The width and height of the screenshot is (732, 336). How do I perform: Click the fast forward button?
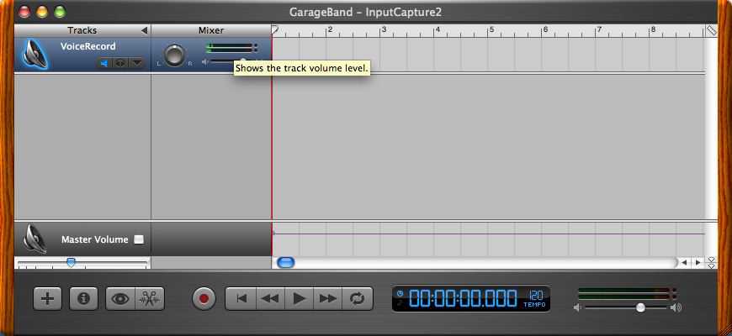click(327, 298)
